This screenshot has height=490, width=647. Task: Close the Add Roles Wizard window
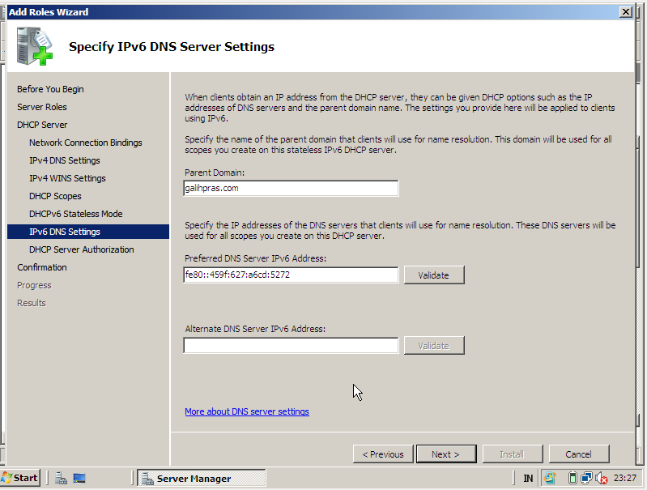[626, 12]
